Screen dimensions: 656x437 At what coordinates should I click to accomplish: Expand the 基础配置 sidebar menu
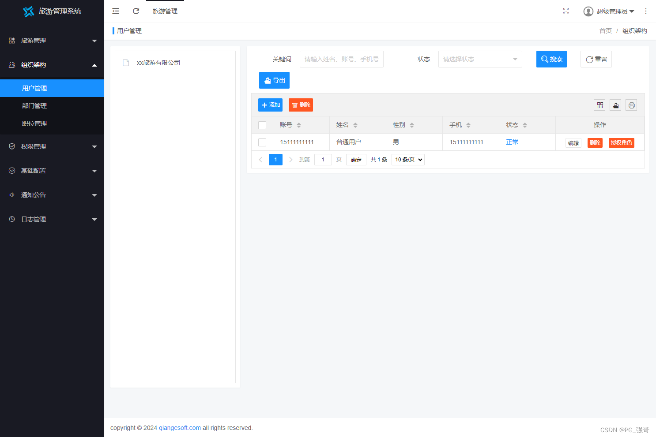pyautogui.click(x=94, y=171)
